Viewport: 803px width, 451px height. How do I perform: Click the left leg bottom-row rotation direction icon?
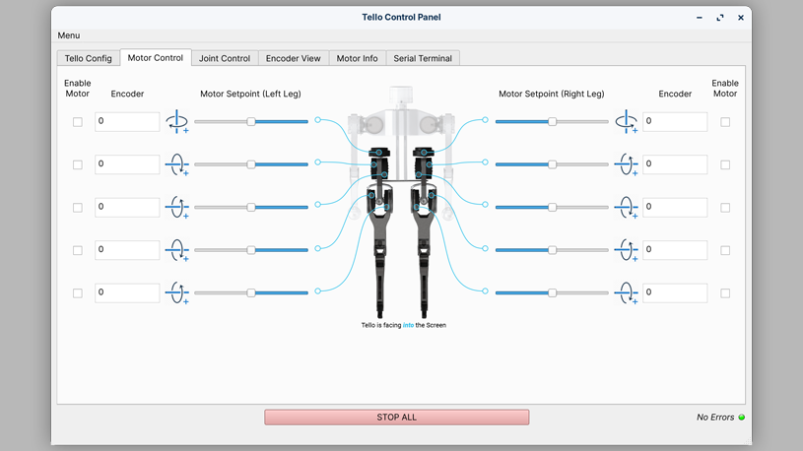coord(177,292)
